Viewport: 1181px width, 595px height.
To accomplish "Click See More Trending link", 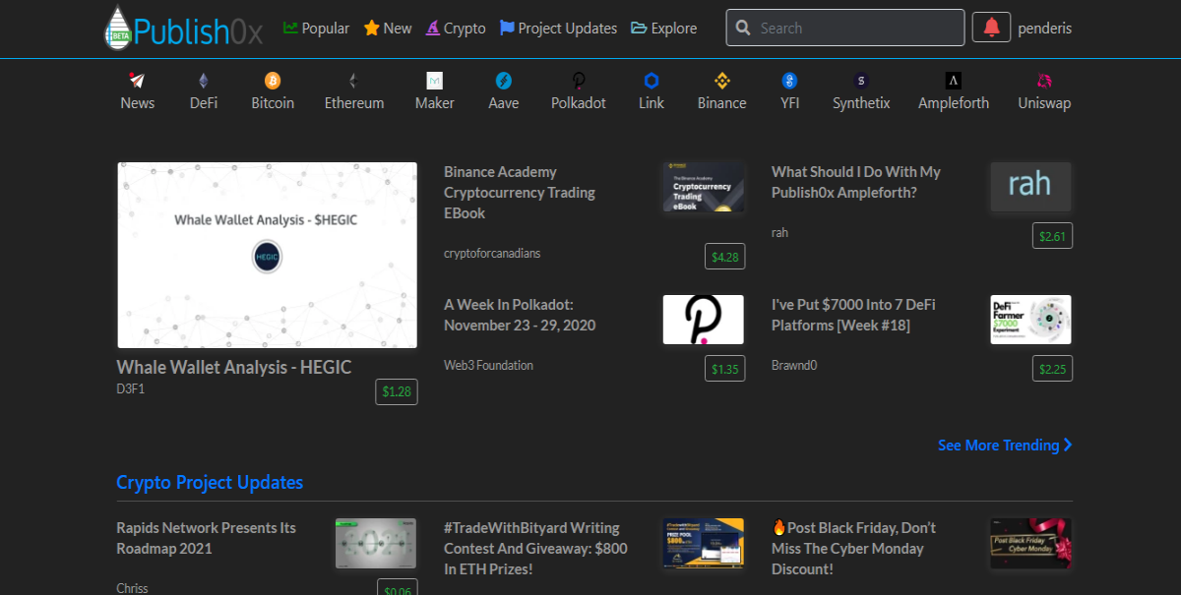I will point(1005,446).
